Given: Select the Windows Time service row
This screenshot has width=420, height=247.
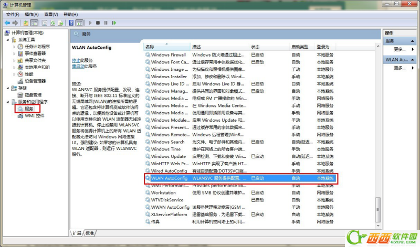Looking at the screenshot, I should 240,149.
